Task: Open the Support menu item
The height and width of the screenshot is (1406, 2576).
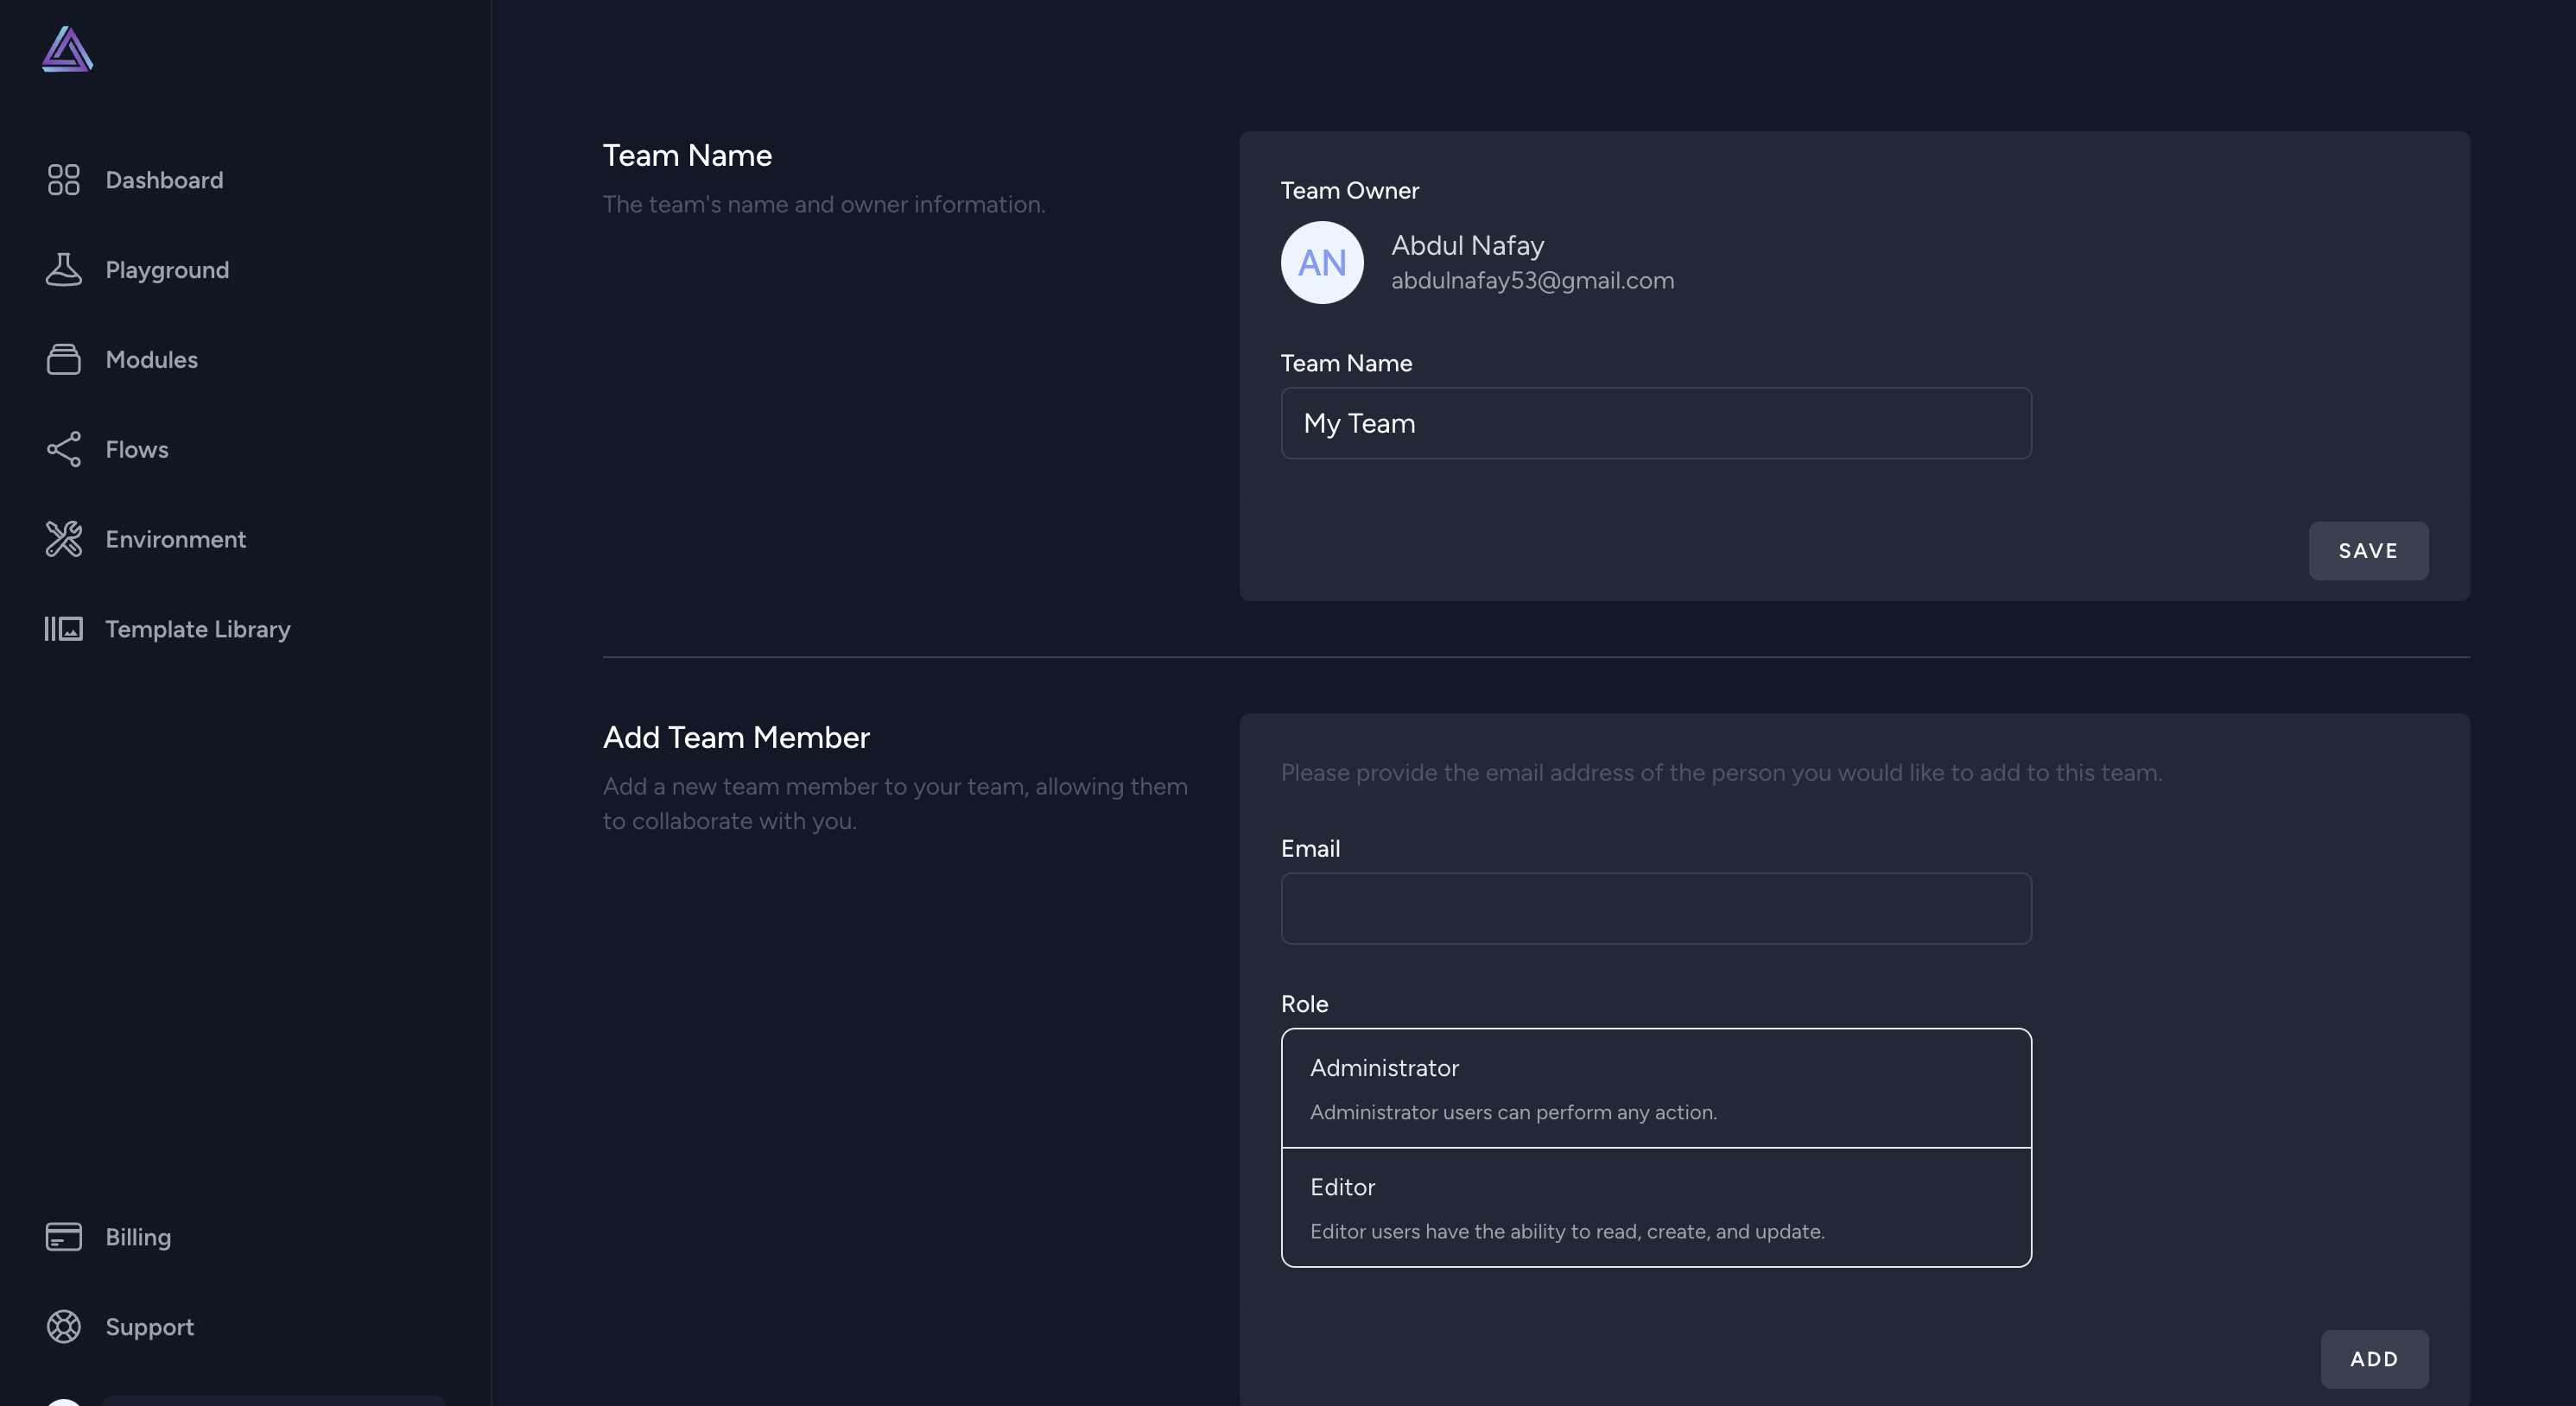Action: pyautogui.click(x=149, y=1327)
